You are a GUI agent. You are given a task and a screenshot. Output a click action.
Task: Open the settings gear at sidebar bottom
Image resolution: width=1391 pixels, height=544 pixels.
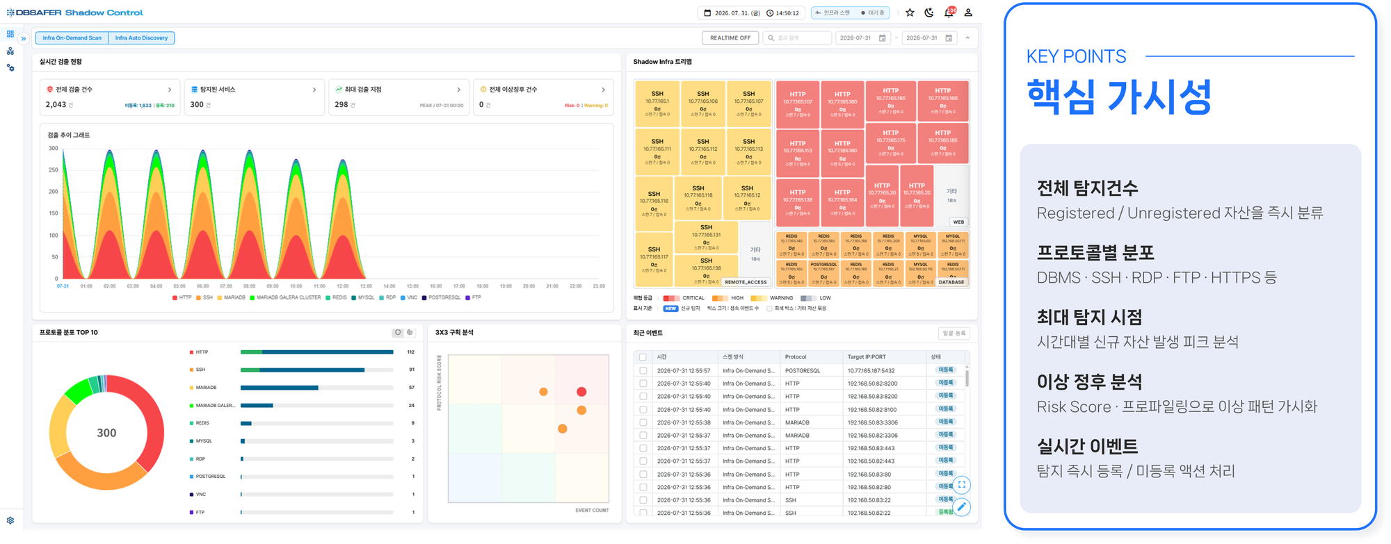coord(10,520)
